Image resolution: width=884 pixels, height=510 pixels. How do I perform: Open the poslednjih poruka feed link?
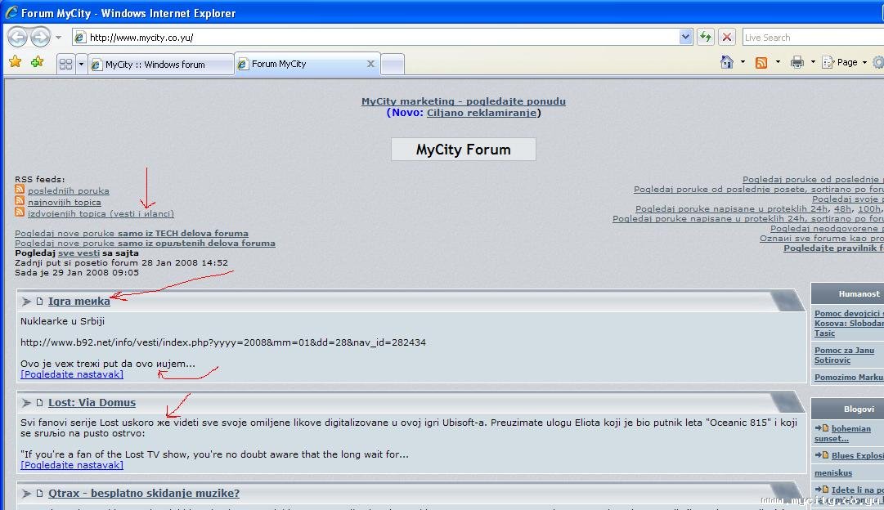pos(68,191)
